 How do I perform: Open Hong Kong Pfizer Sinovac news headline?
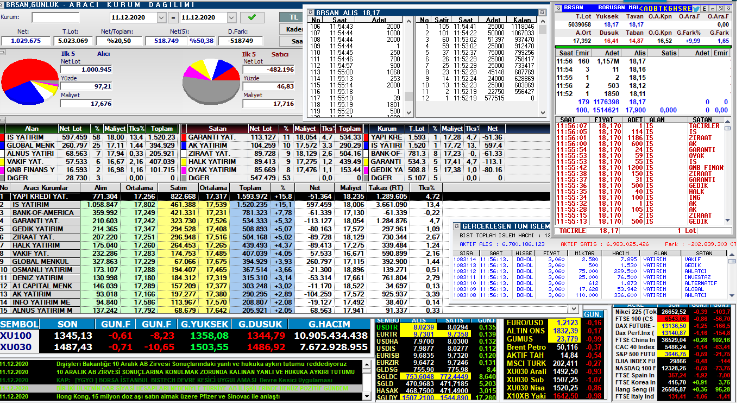(x=168, y=396)
